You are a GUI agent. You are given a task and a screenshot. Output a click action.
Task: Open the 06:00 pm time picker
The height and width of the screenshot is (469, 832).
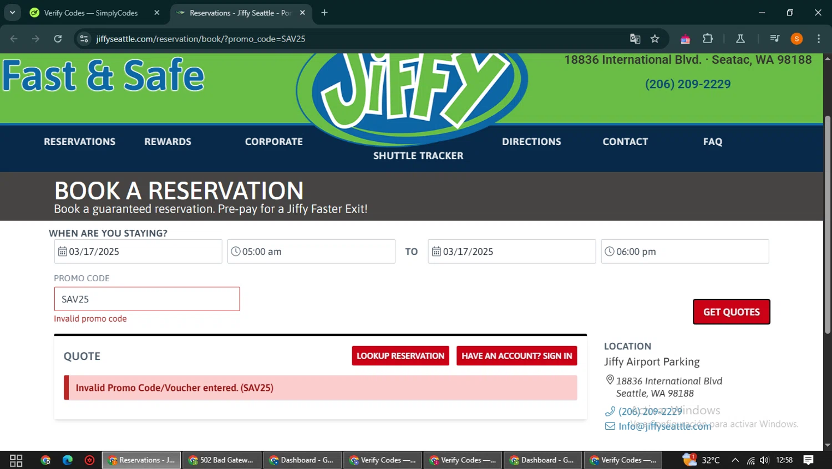pos(685,251)
